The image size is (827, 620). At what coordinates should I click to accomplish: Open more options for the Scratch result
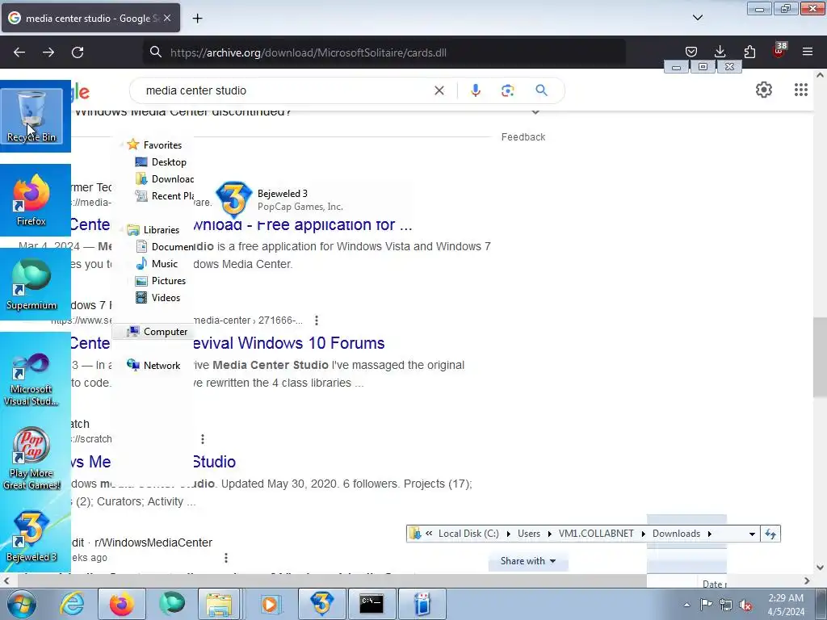click(203, 438)
